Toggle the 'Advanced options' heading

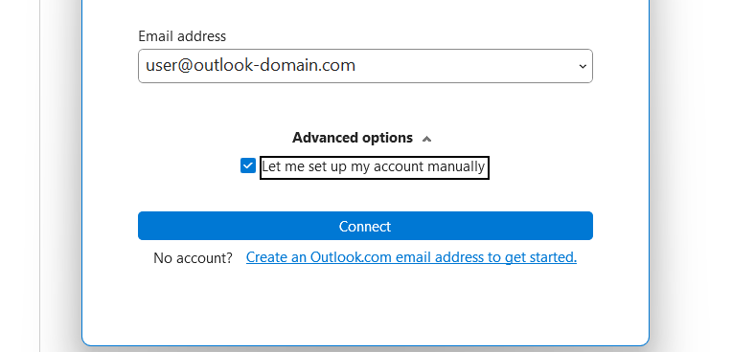click(x=353, y=138)
